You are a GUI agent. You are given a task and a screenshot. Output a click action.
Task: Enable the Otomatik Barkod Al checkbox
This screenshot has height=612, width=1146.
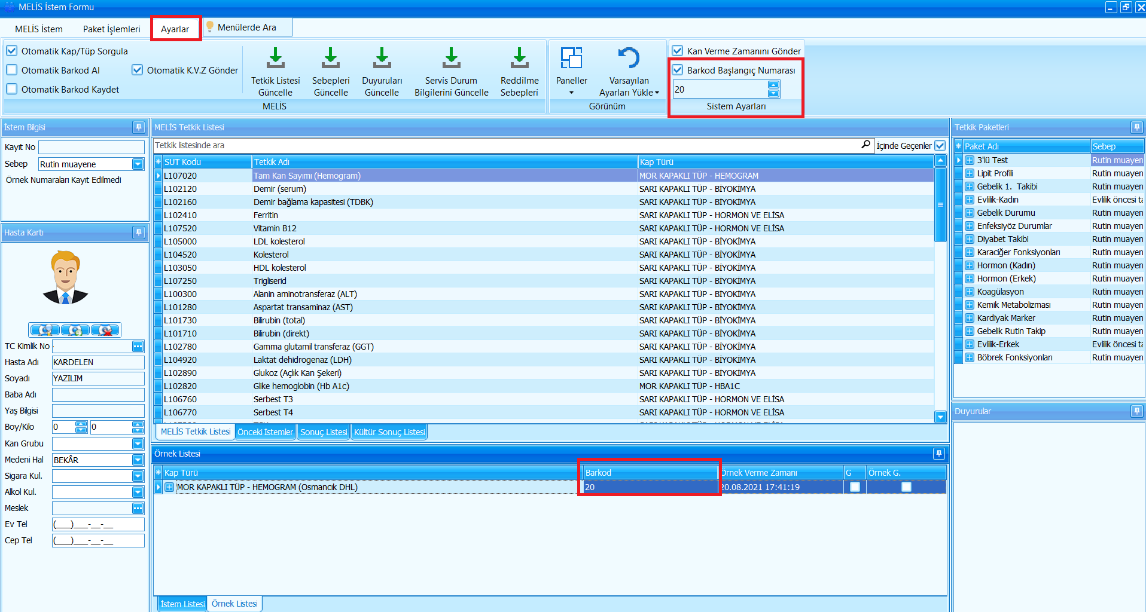click(x=12, y=71)
